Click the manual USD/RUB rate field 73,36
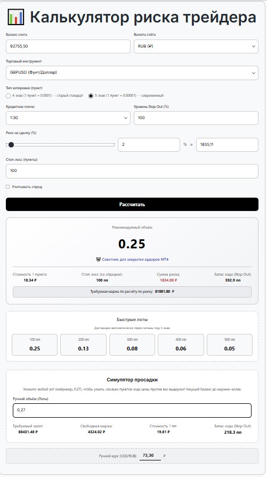 pos(150,456)
